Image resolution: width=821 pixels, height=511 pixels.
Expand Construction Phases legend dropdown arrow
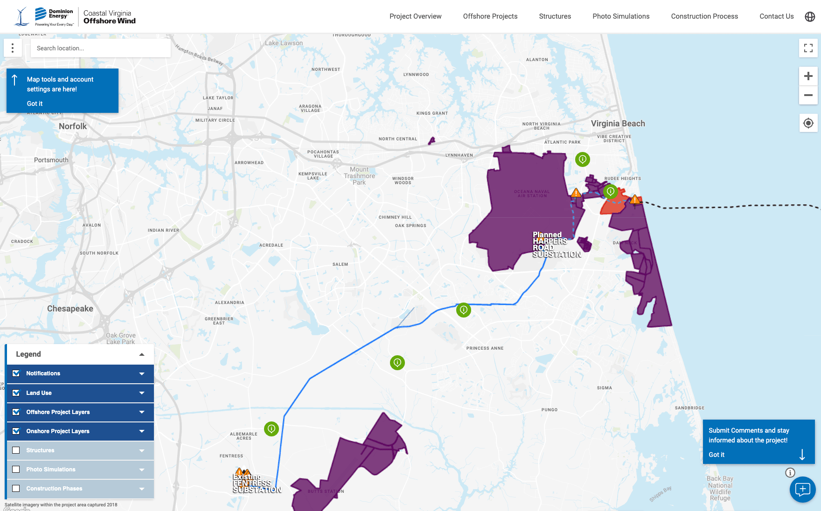click(142, 489)
